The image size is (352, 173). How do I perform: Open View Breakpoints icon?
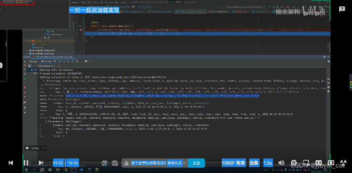25,93
